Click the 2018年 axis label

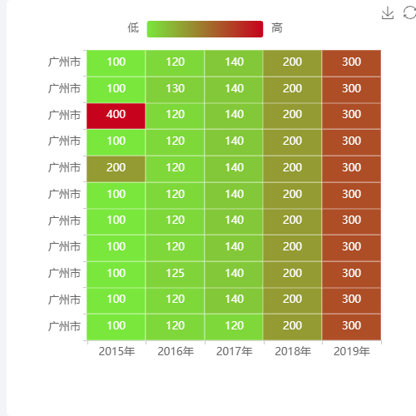click(x=293, y=351)
